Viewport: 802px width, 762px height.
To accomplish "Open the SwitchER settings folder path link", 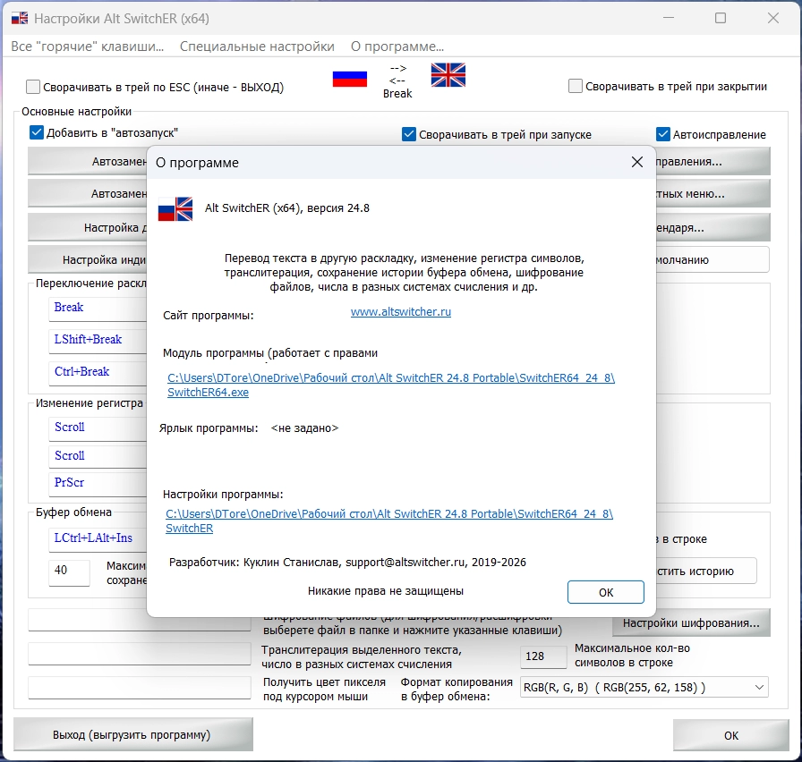I will 389,521.
